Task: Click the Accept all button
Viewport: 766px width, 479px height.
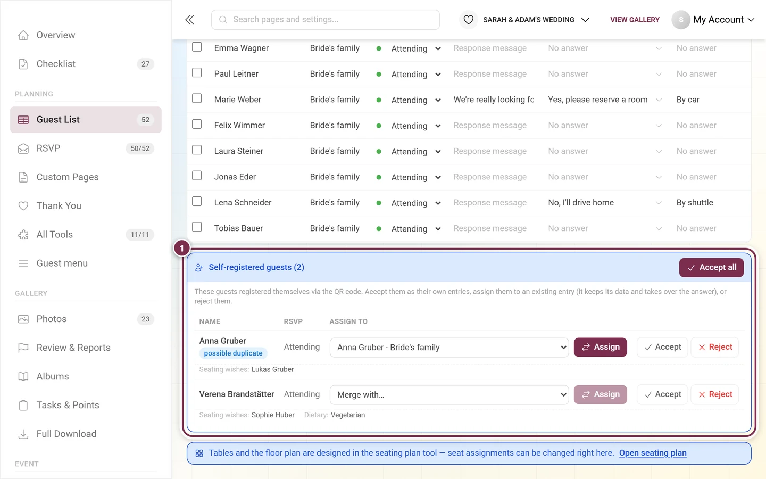Action: [711, 268]
